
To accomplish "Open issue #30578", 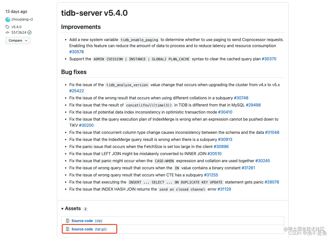I will tap(76, 52).
